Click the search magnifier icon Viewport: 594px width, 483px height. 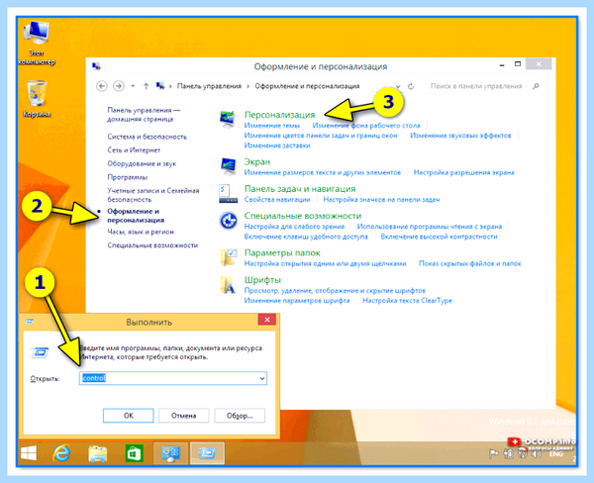click(536, 86)
